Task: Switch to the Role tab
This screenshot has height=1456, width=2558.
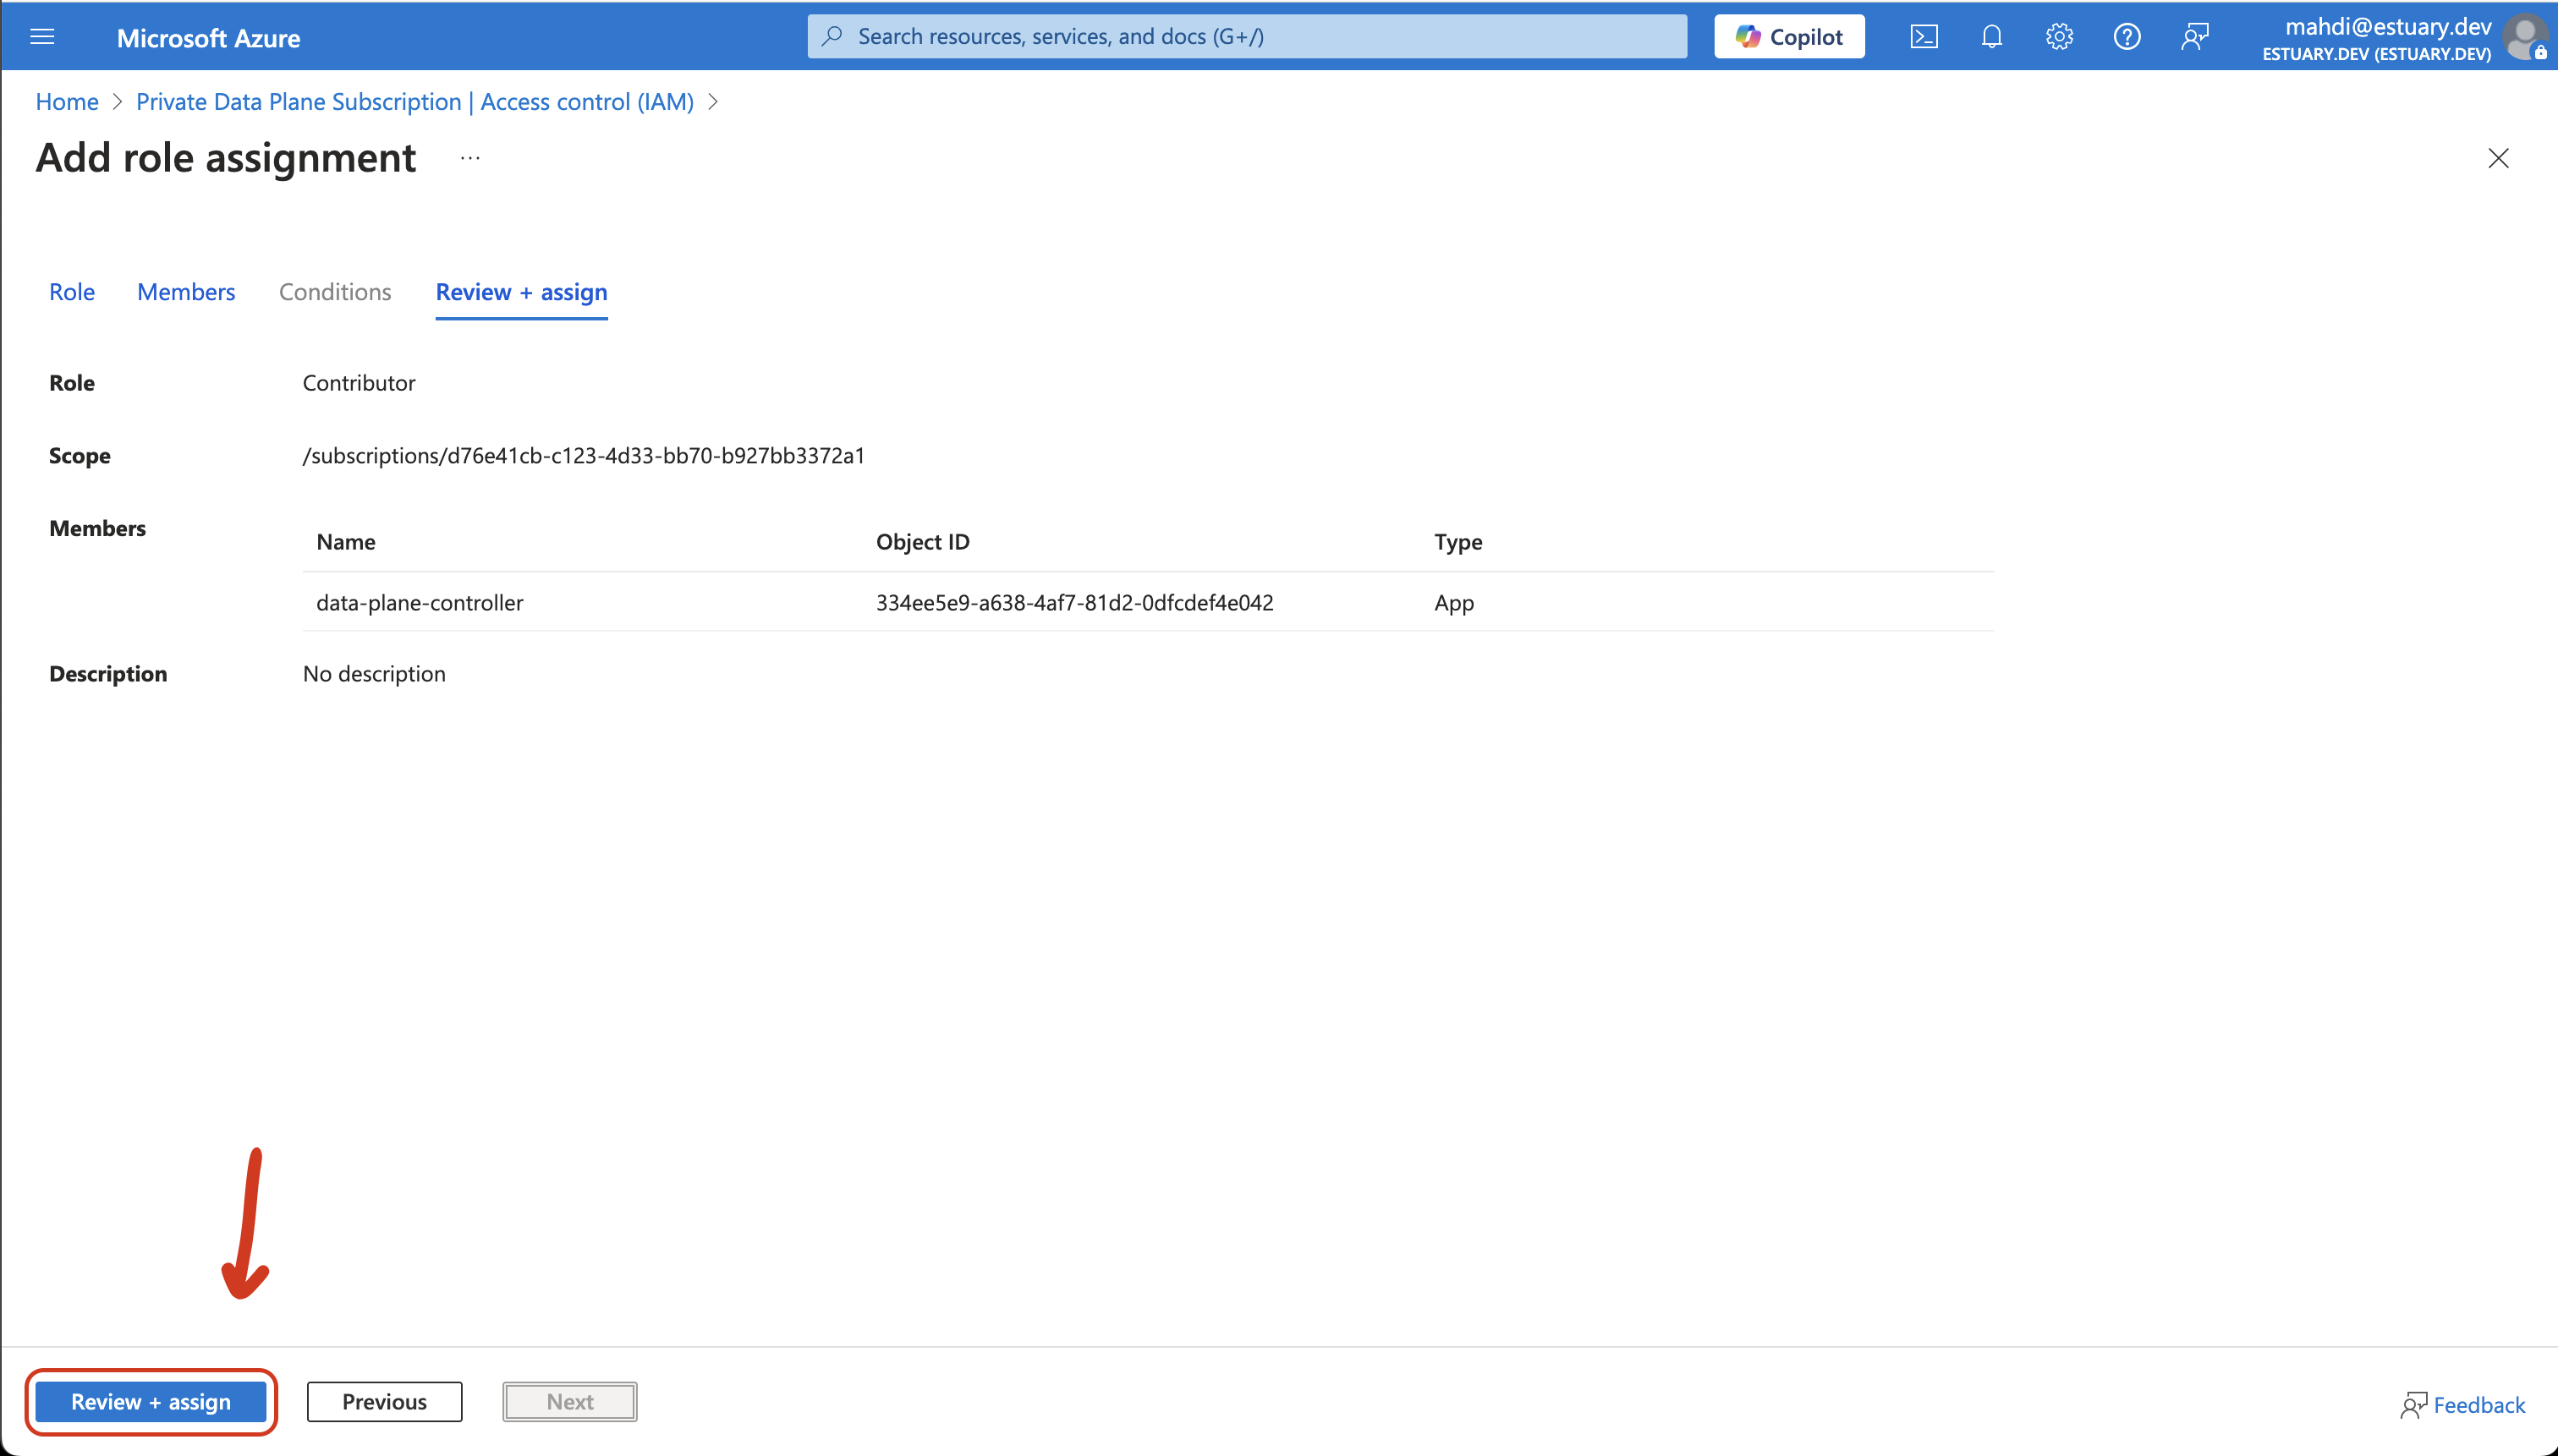Action: pos(71,292)
